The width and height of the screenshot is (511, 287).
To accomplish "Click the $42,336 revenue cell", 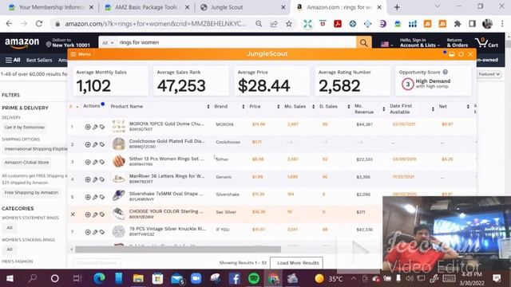I will (364, 230).
